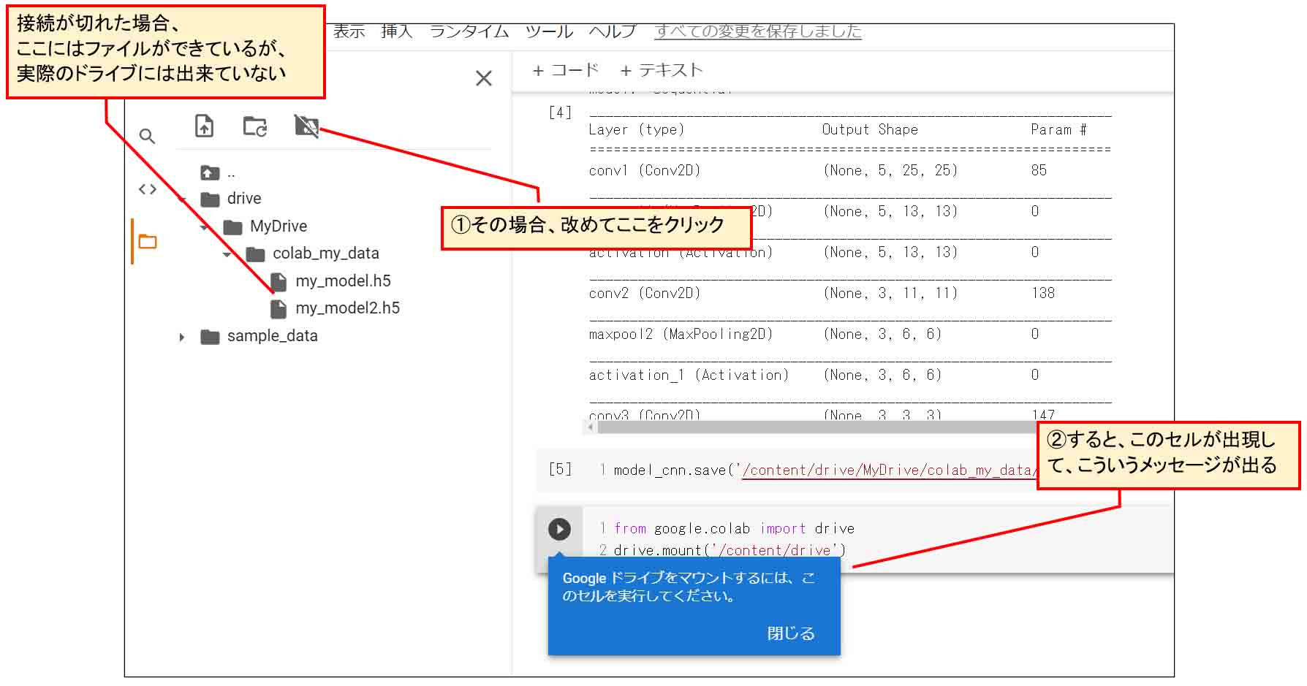This screenshot has width=1307, height=686.
Task: Expand the sample_data folder arrow
Action: (x=182, y=337)
